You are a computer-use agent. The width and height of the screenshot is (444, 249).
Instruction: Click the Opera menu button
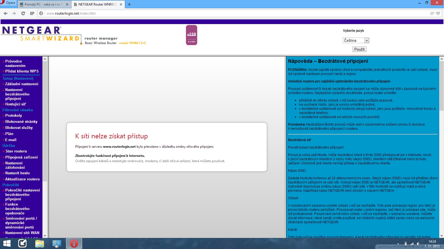coord(8,3)
